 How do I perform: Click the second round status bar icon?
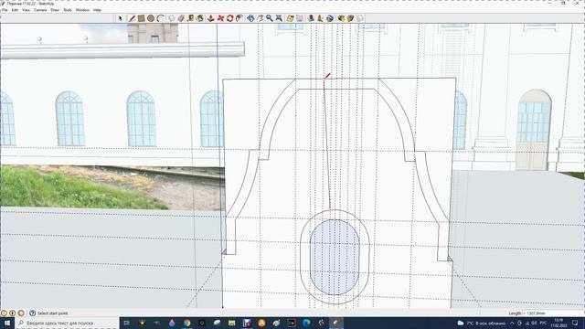[13, 313]
